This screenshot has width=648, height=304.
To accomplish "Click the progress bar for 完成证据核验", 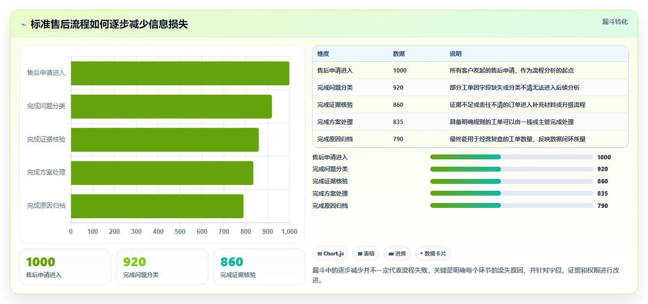I will click(x=511, y=181).
